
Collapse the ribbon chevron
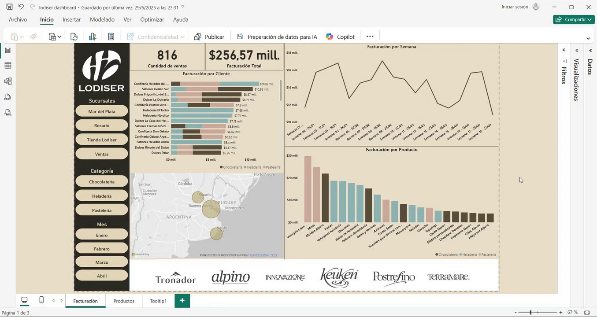(x=588, y=38)
